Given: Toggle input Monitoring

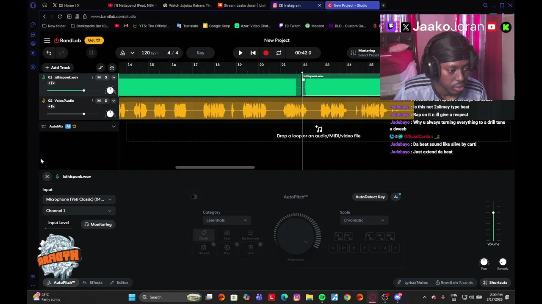Looking at the screenshot, I should pos(98,224).
